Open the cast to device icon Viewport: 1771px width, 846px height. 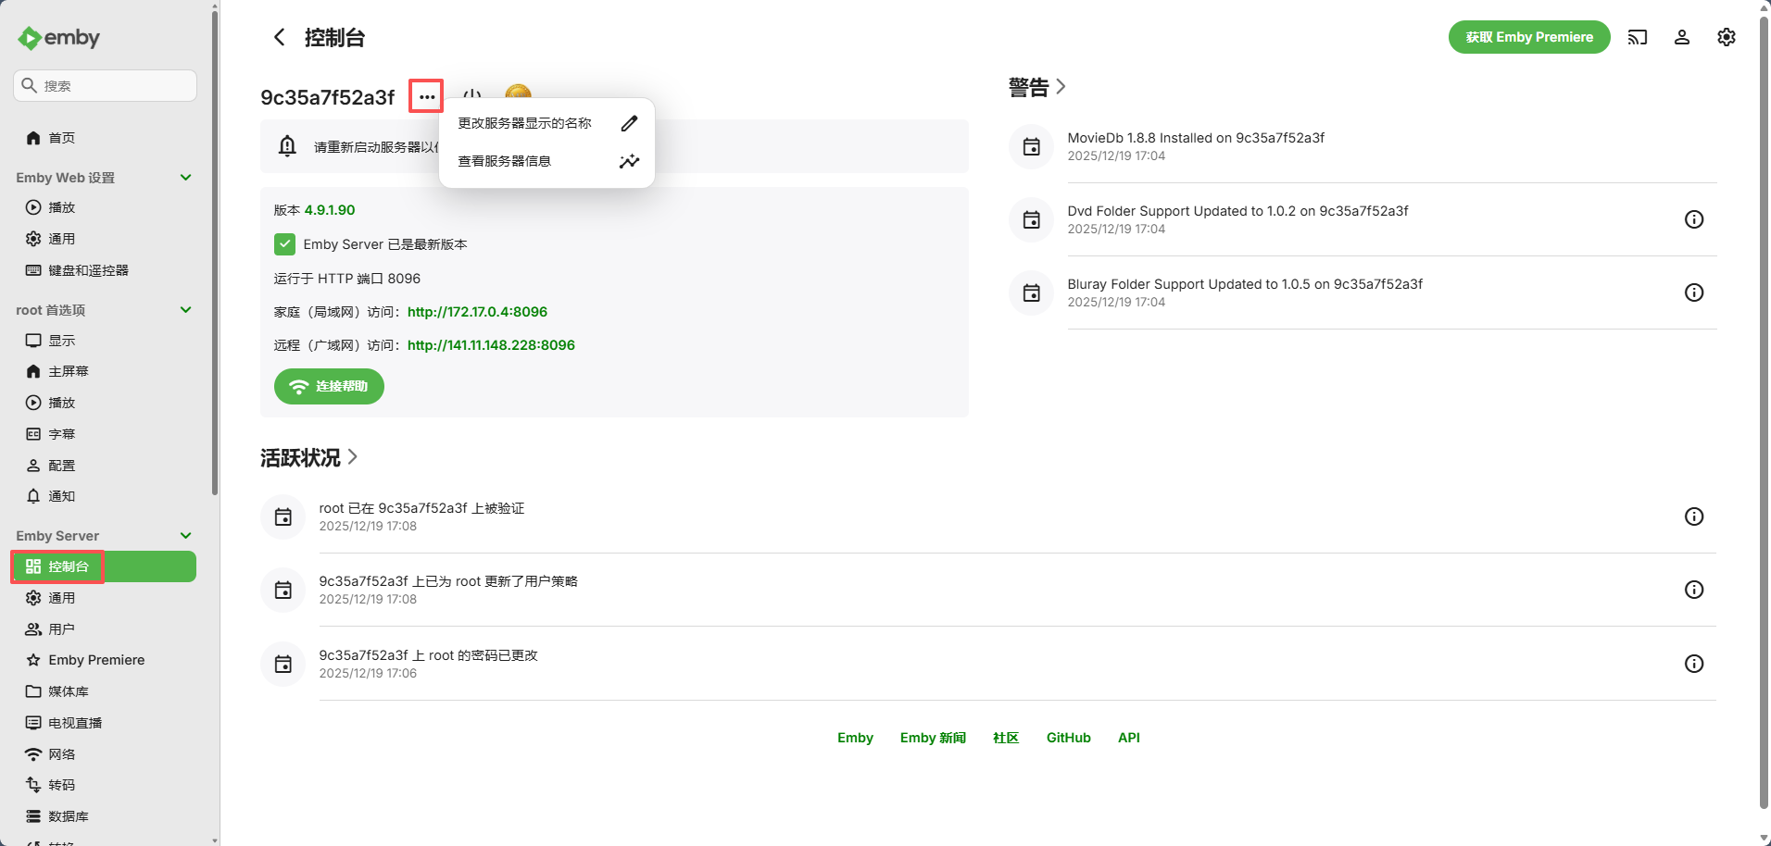(x=1637, y=37)
